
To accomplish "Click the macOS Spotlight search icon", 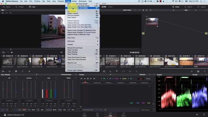I will pos(201,1).
